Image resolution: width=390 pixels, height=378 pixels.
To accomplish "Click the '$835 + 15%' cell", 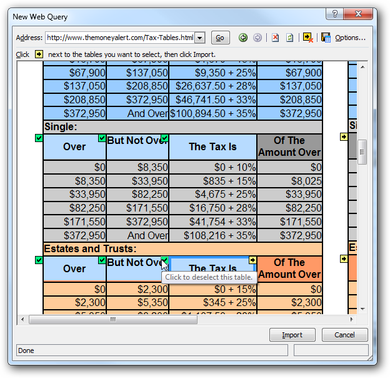I will click(x=212, y=181).
